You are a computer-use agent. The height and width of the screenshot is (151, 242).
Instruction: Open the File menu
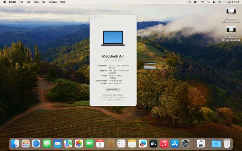coord(21,2)
